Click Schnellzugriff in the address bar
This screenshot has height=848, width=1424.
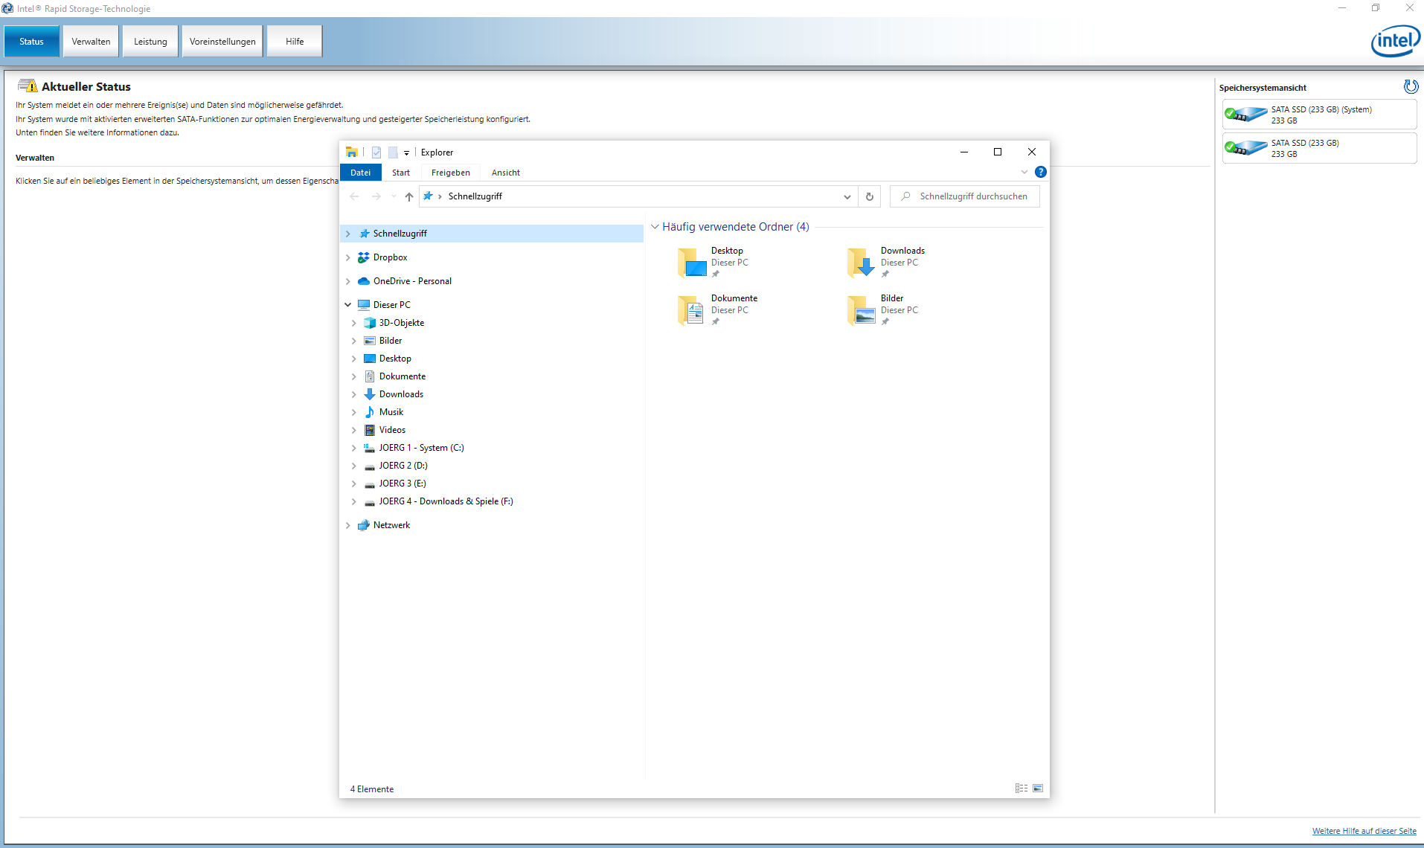(x=475, y=196)
